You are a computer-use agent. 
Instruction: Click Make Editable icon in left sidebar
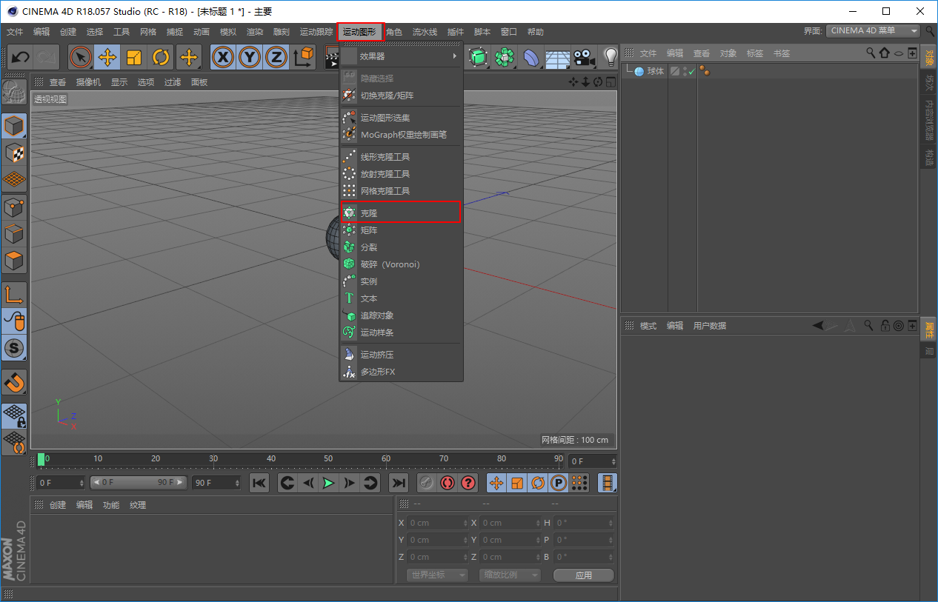(x=14, y=93)
